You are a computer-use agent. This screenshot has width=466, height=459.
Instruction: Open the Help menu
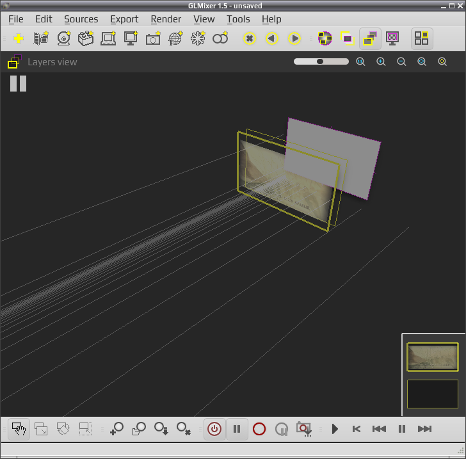pyautogui.click(x=271, y=19)
